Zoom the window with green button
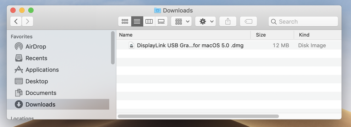This screenshot has width=351, height=127. 31,10
